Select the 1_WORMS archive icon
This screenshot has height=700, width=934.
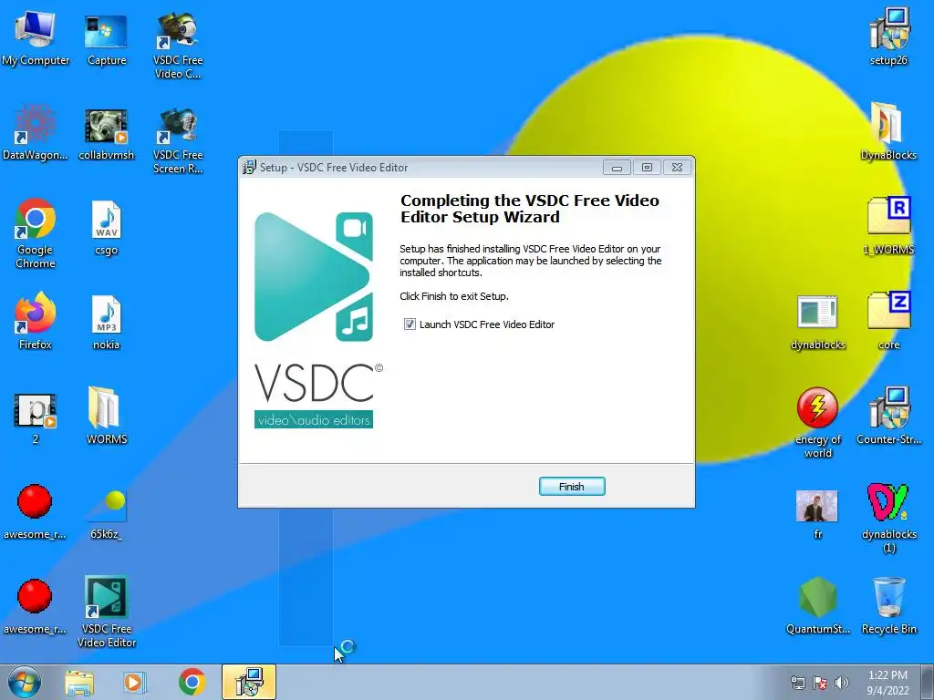[x=888, y=226]
